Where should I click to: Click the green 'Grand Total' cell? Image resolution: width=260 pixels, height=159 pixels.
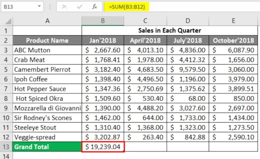[x=47, y=147]
